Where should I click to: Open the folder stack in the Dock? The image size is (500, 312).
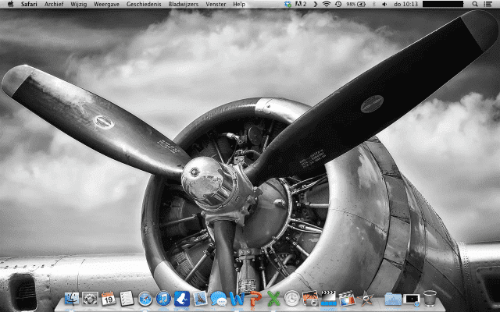click(x=393, y=299)
